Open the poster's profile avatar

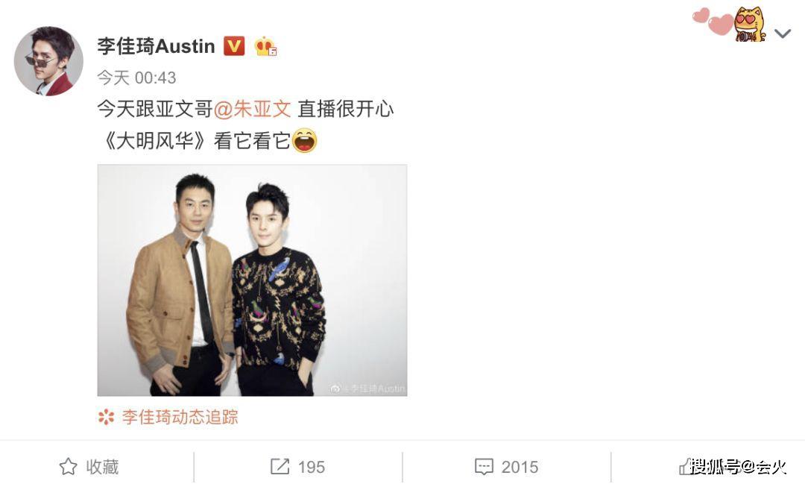point(48,61)
